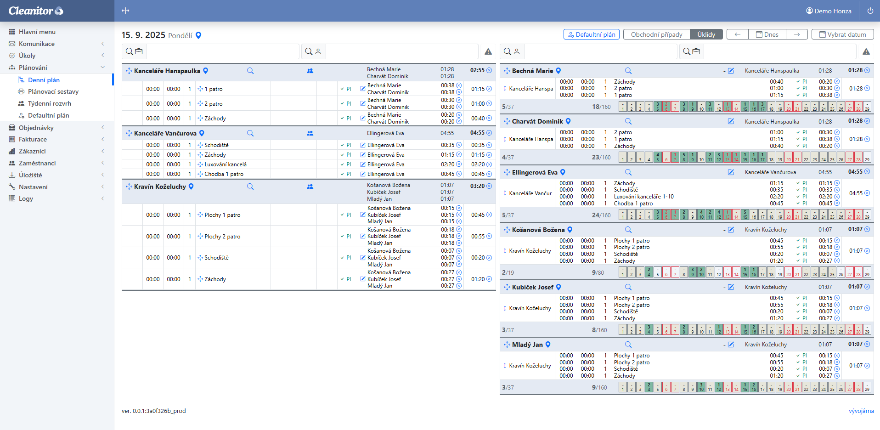
Task: Remove Kanceláře Vančurova with its circled X
Action: click(489, 133)
